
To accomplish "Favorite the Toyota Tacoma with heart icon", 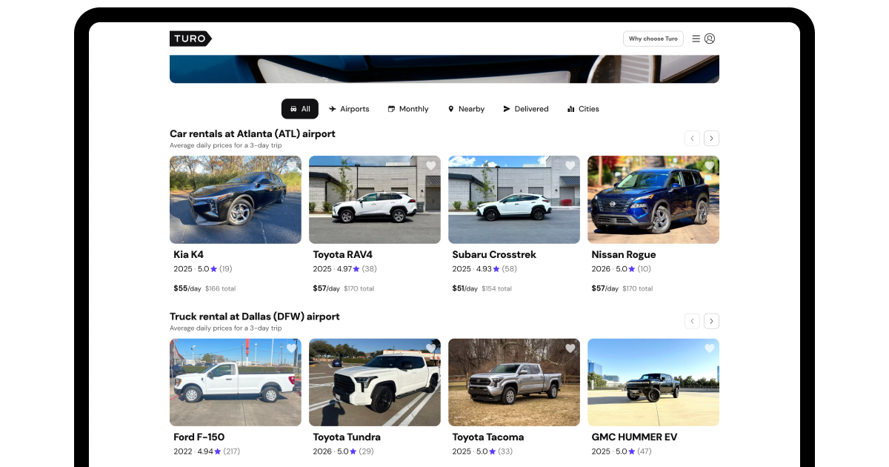I will click(570, 348).
